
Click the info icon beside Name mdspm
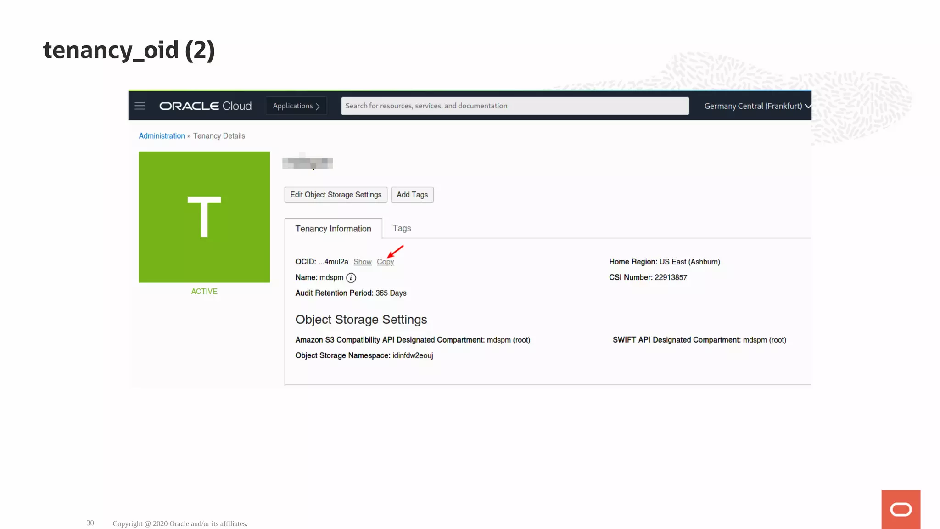click(x=351, y=278)
